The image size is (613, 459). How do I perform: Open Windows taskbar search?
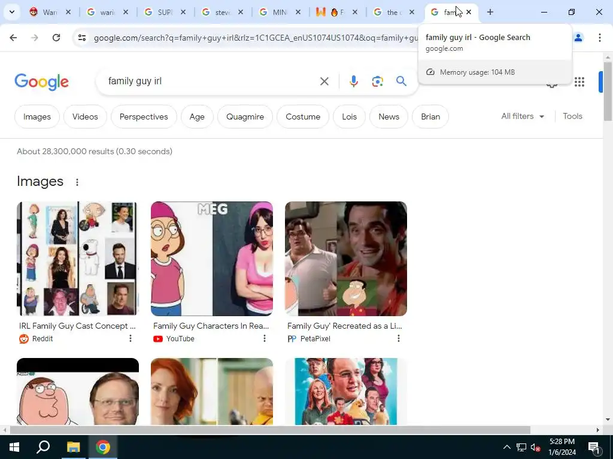click(x=43, y=447)
